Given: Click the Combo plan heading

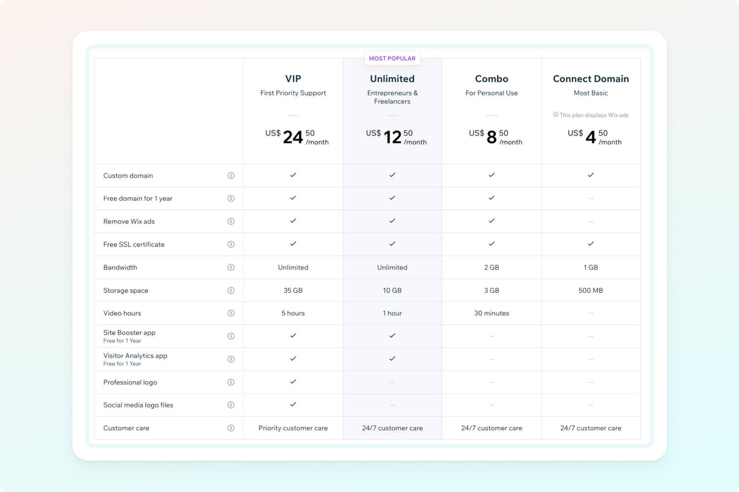Looking at the screenshot, I should tap(492, 79).
